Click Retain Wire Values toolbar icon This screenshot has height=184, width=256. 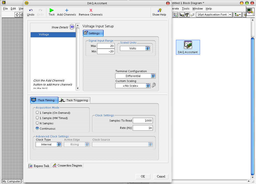tap(175, 15)
